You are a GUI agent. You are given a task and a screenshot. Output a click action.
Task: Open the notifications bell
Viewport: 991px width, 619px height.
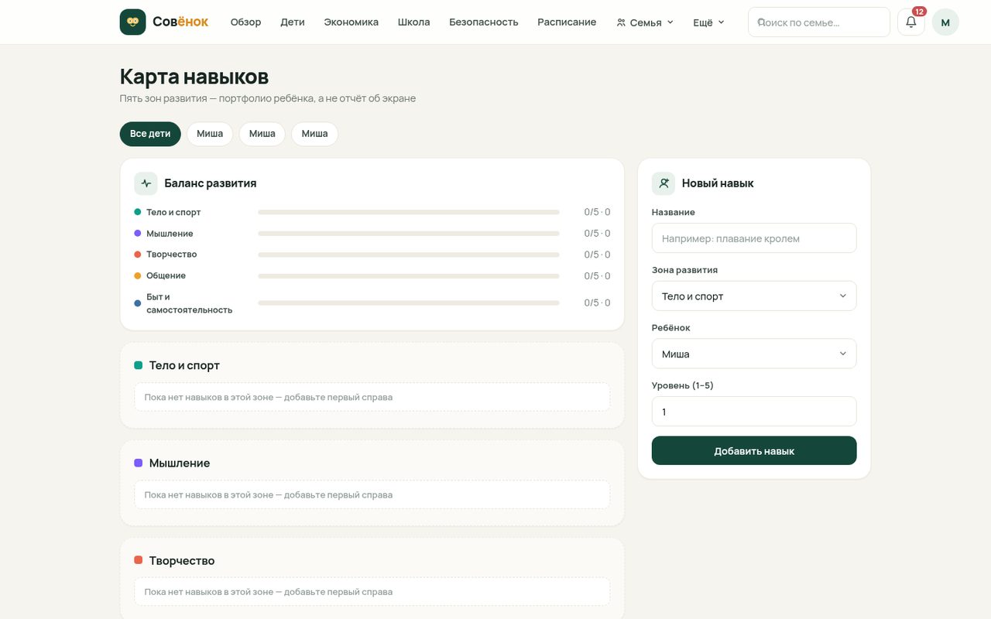point(910,22)
